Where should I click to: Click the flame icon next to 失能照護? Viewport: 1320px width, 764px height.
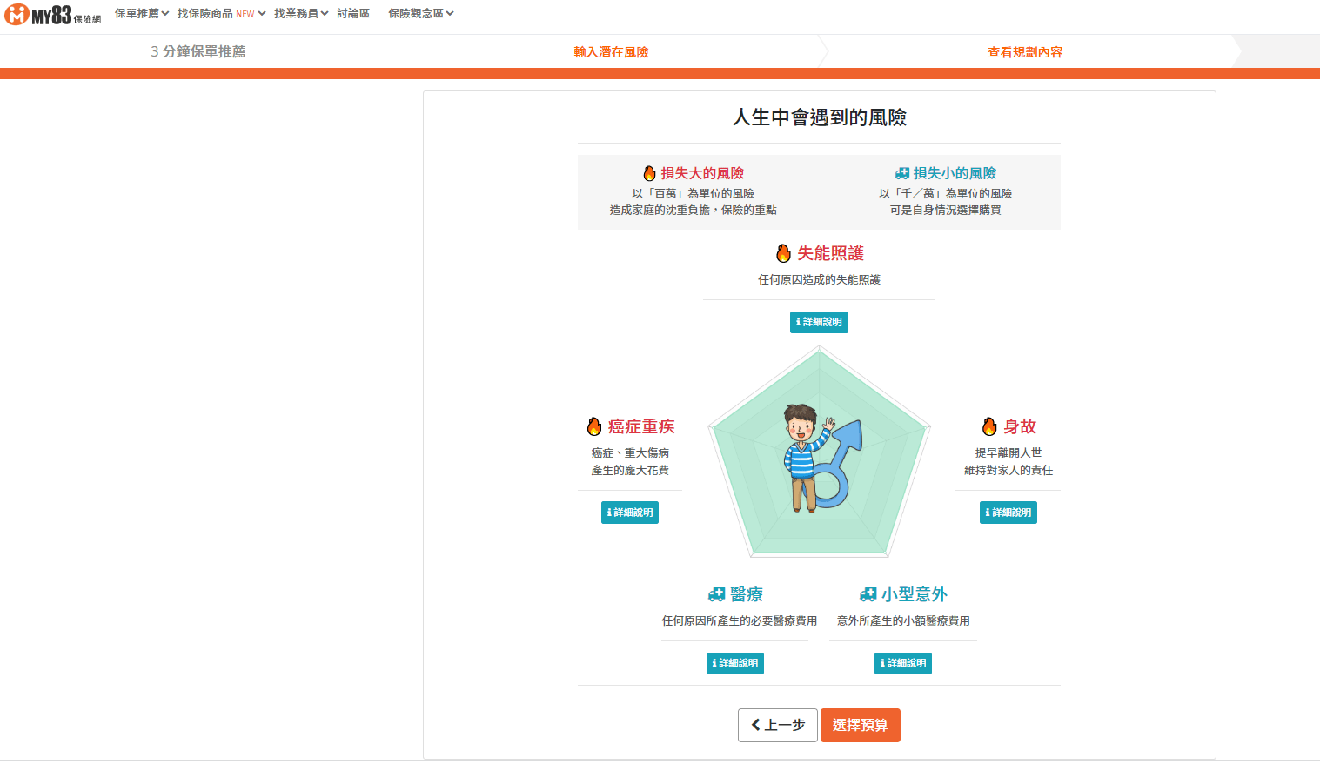[783, 253]
